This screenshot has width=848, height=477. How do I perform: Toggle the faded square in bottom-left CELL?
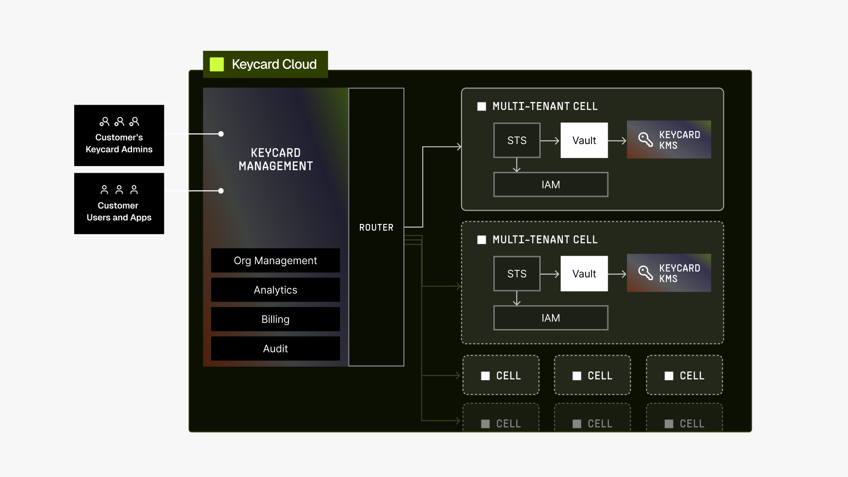click(x=485, y=424)
